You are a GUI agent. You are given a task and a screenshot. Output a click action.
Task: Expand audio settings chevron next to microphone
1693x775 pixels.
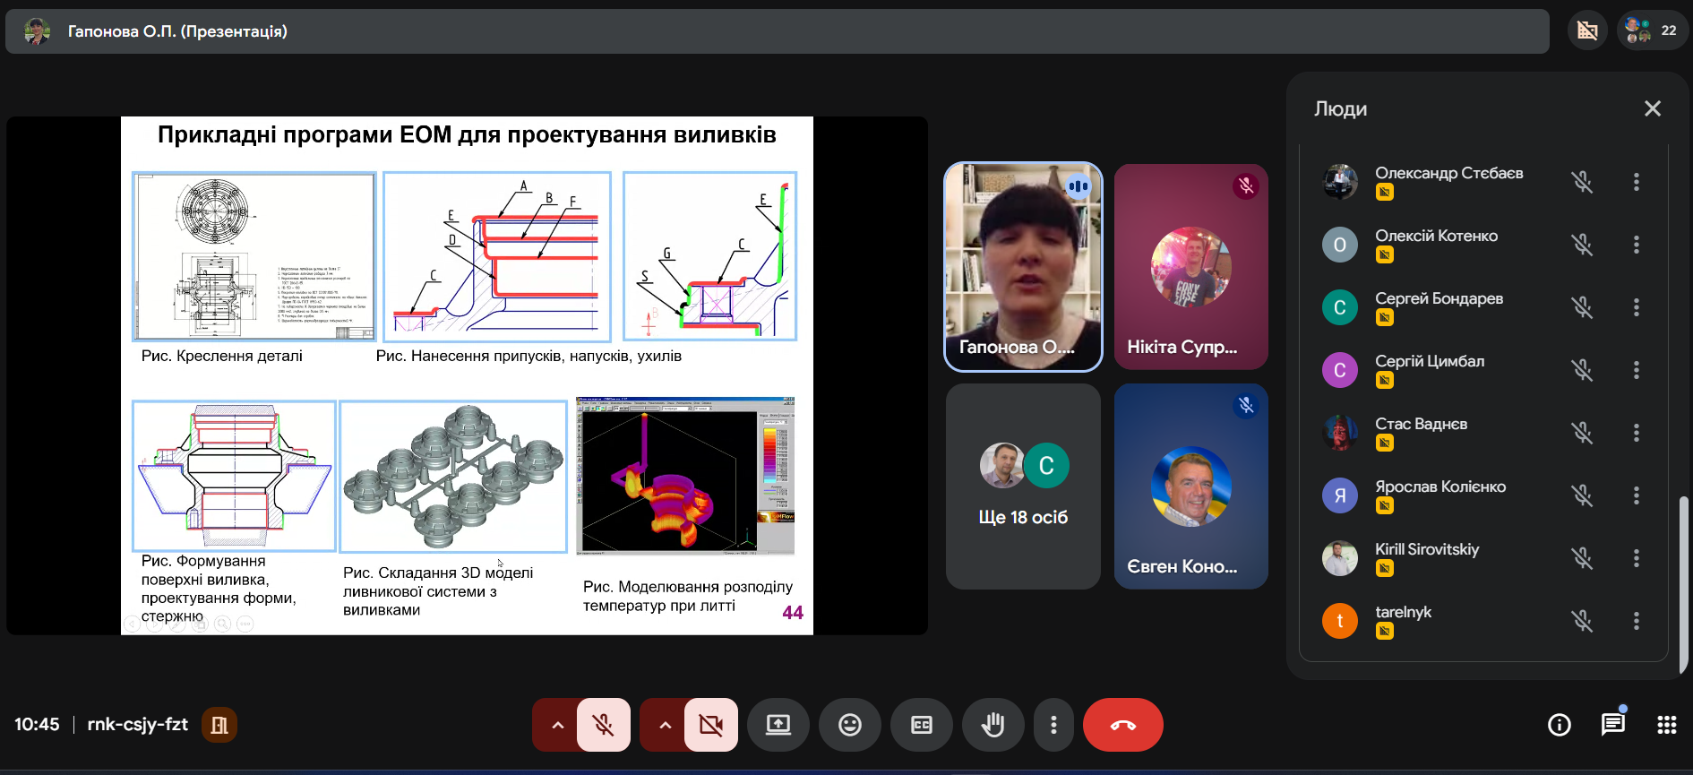click(x=557, y=725)
